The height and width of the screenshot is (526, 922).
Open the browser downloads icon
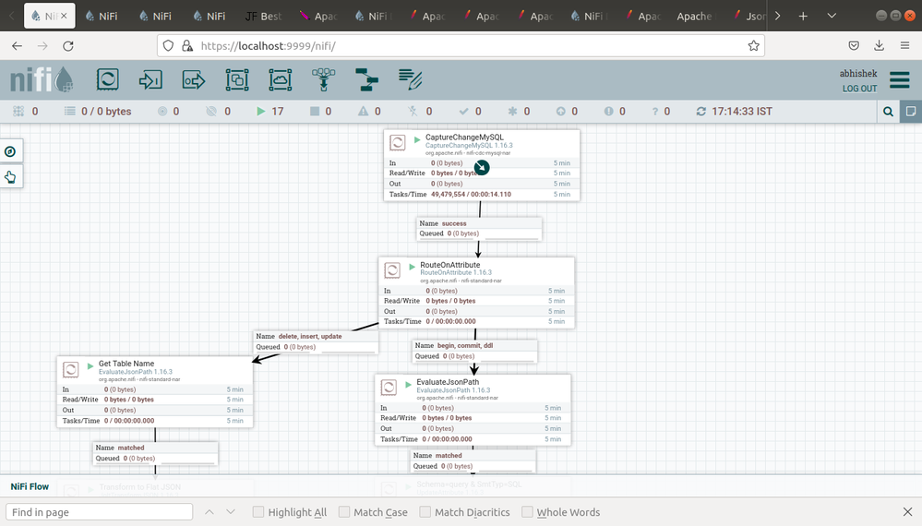[x=879, y=46]
